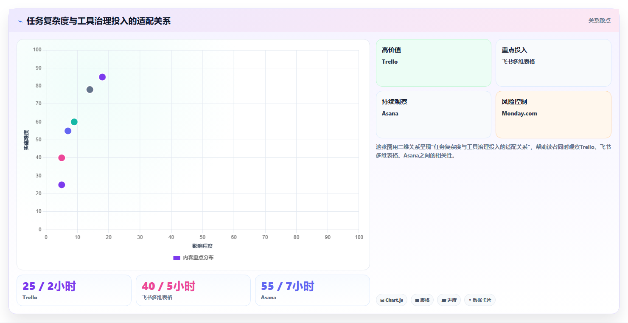Click the purple legend swatch for 内容重点分布
628x323 pixels.
(177, 258)
